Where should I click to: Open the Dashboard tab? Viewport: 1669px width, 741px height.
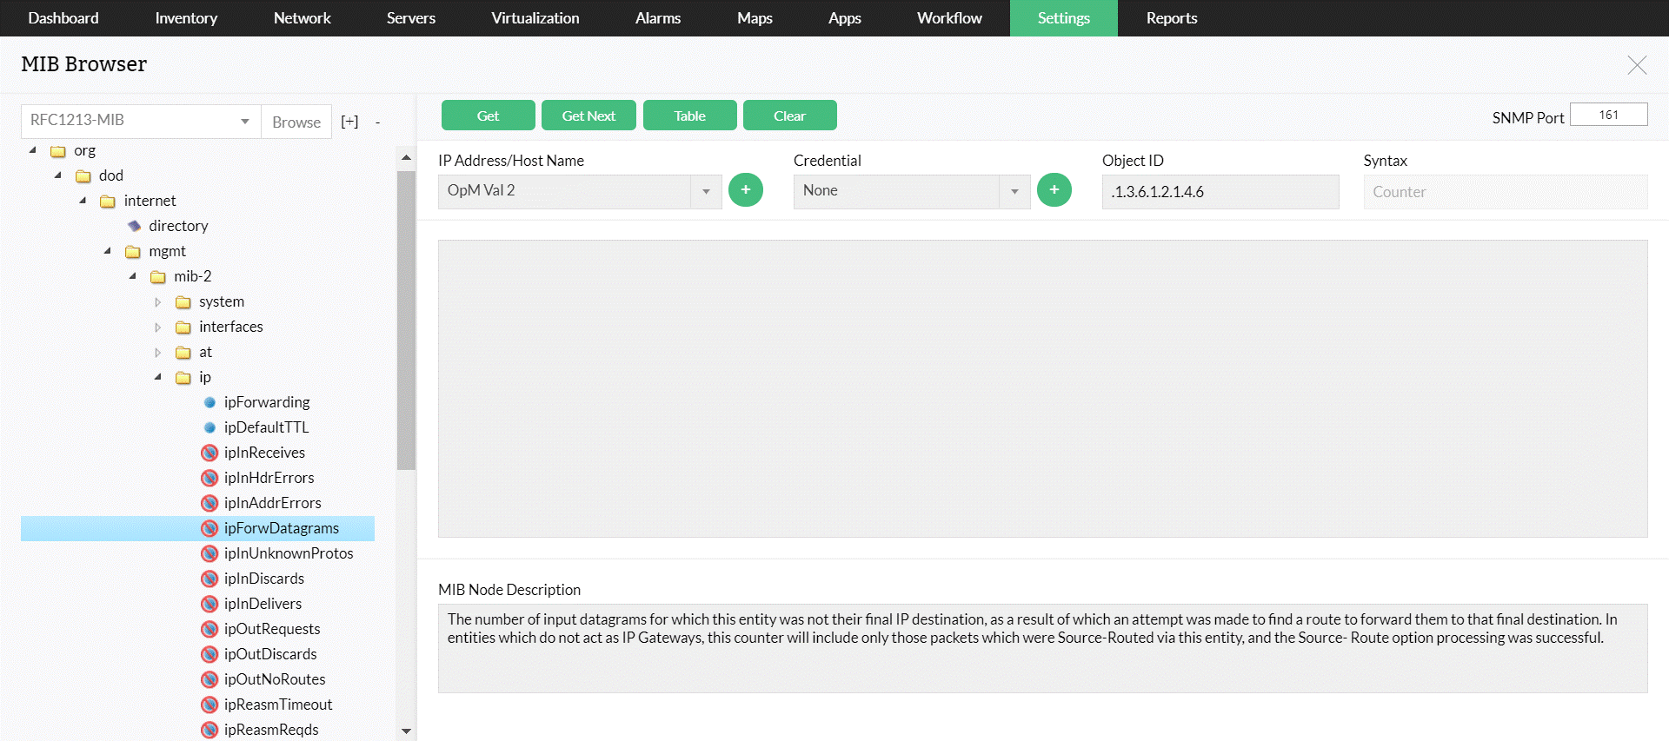pos(63,18)
